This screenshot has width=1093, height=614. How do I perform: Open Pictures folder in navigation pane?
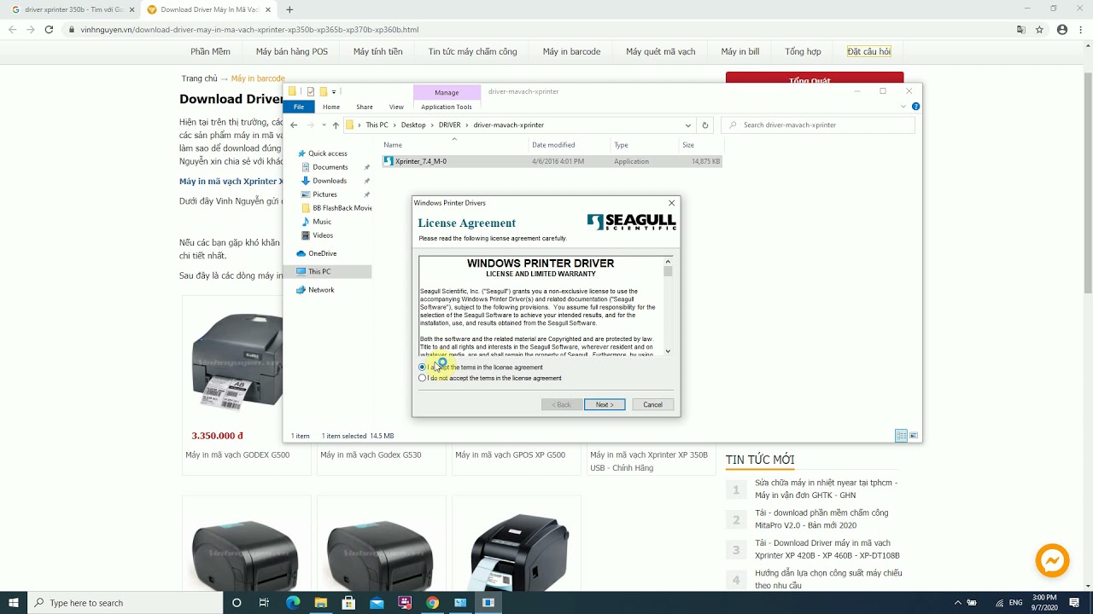(324, 194)
